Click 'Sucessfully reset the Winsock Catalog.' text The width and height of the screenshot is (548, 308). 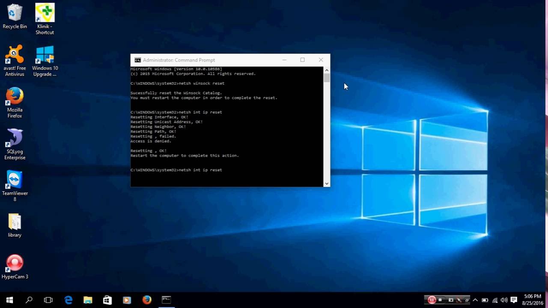click(x=176, y=93)
